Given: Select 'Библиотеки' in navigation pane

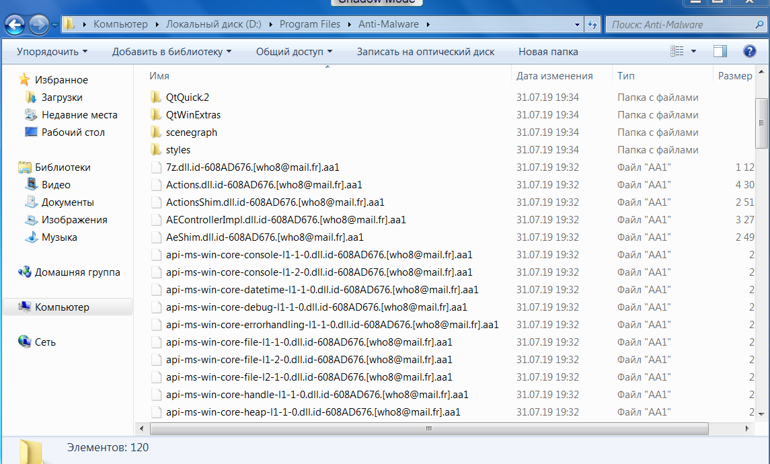Looking at the screenshot, I should pos(63,167).
